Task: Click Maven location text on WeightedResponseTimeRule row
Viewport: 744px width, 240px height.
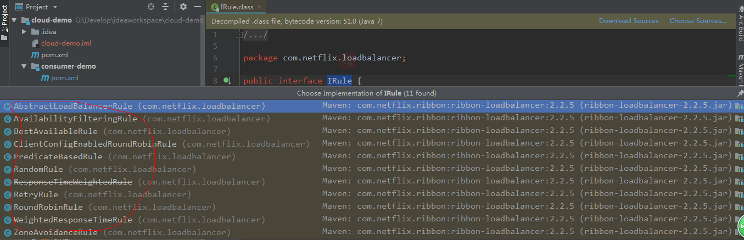Action: [527, 220]
